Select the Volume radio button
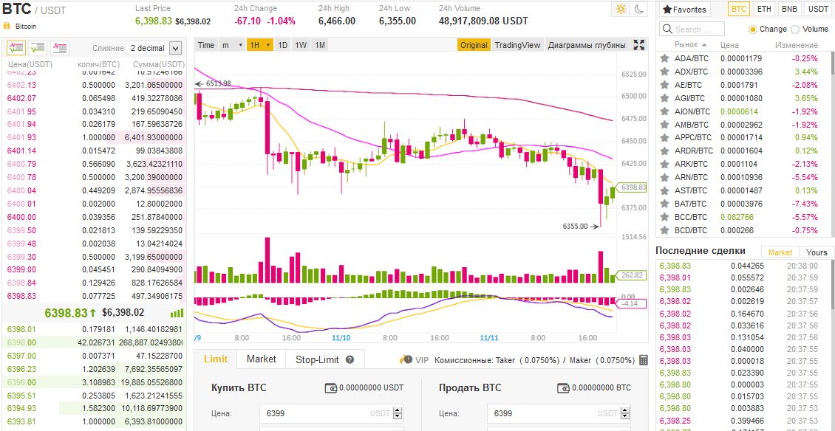 pyautogui.click(x=795, y=30)
